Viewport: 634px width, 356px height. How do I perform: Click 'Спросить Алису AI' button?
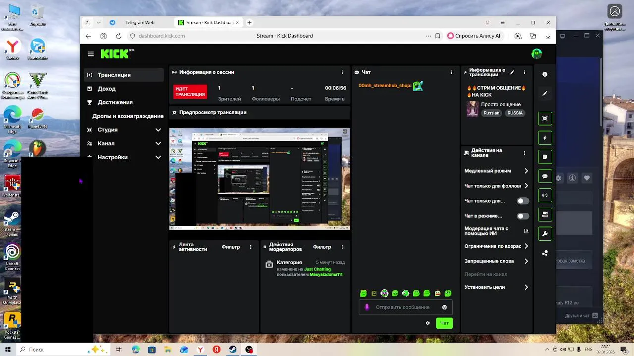[x=474, y=36]
